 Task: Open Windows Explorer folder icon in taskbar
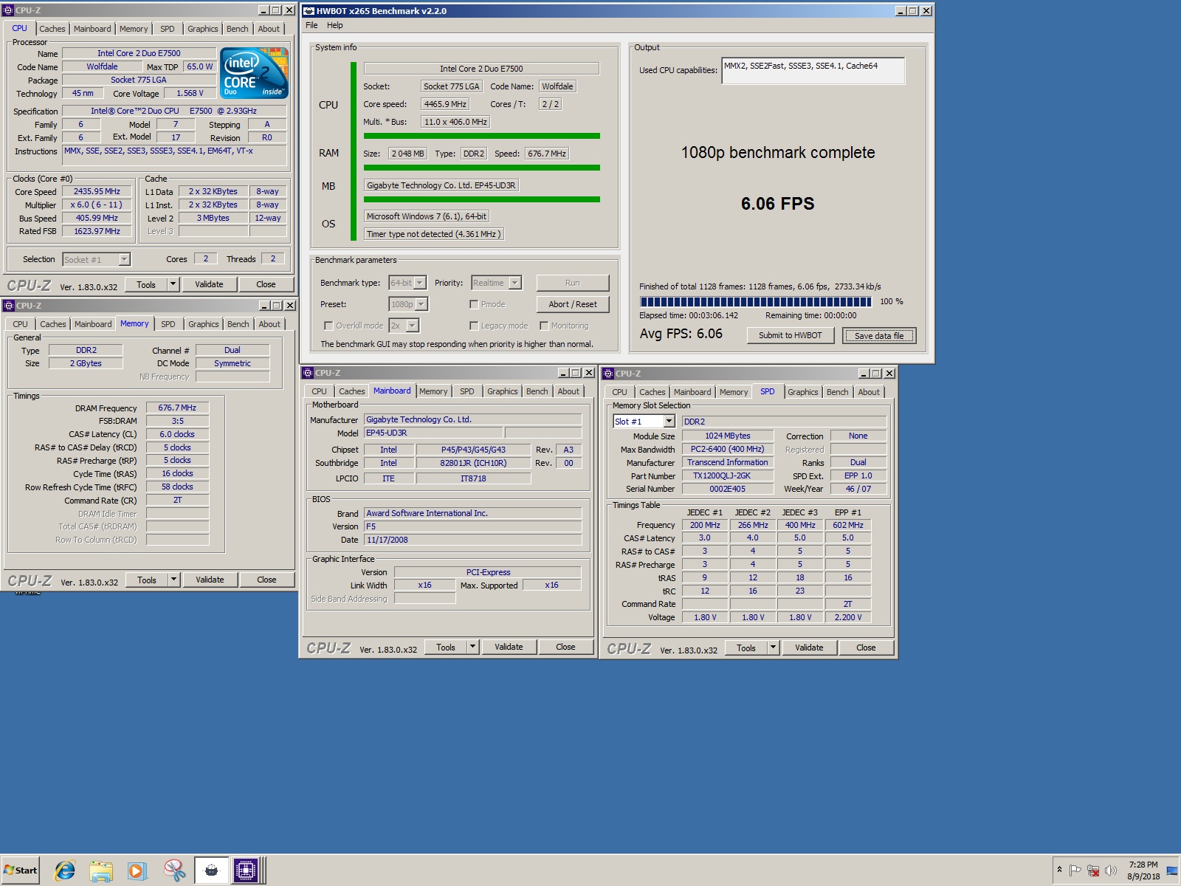101,870
